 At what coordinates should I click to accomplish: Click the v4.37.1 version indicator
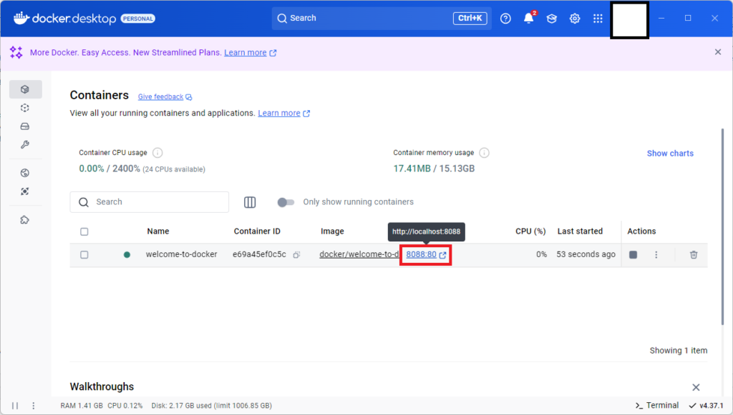click(706, 405)
